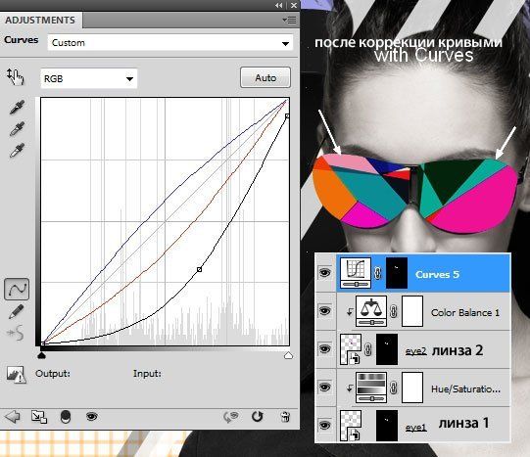Click link icon on Hue/Saturation layer

394,388
